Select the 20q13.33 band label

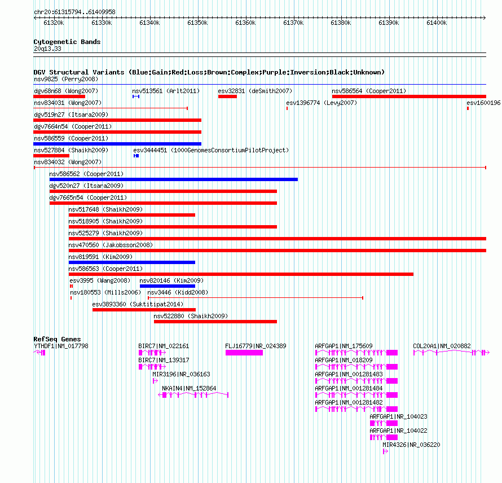pos(47,49)
